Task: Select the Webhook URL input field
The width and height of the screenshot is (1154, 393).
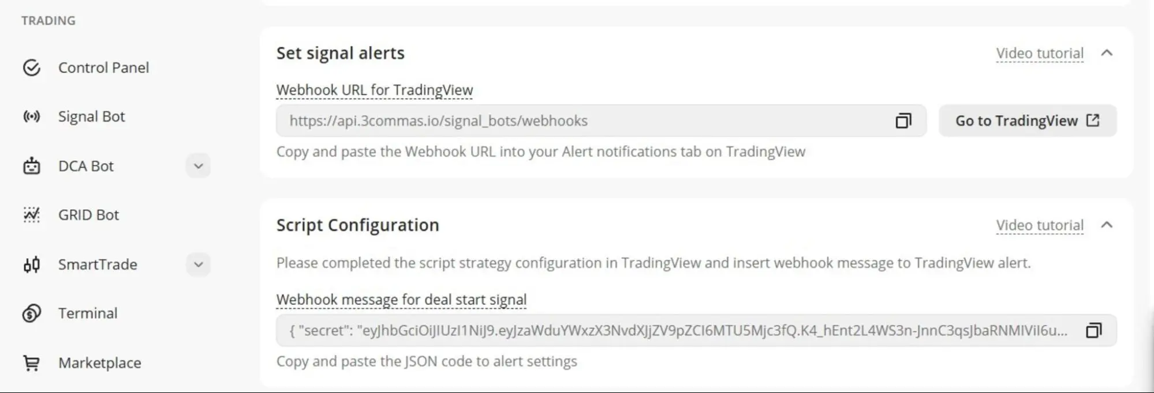Action: [577, 120]
